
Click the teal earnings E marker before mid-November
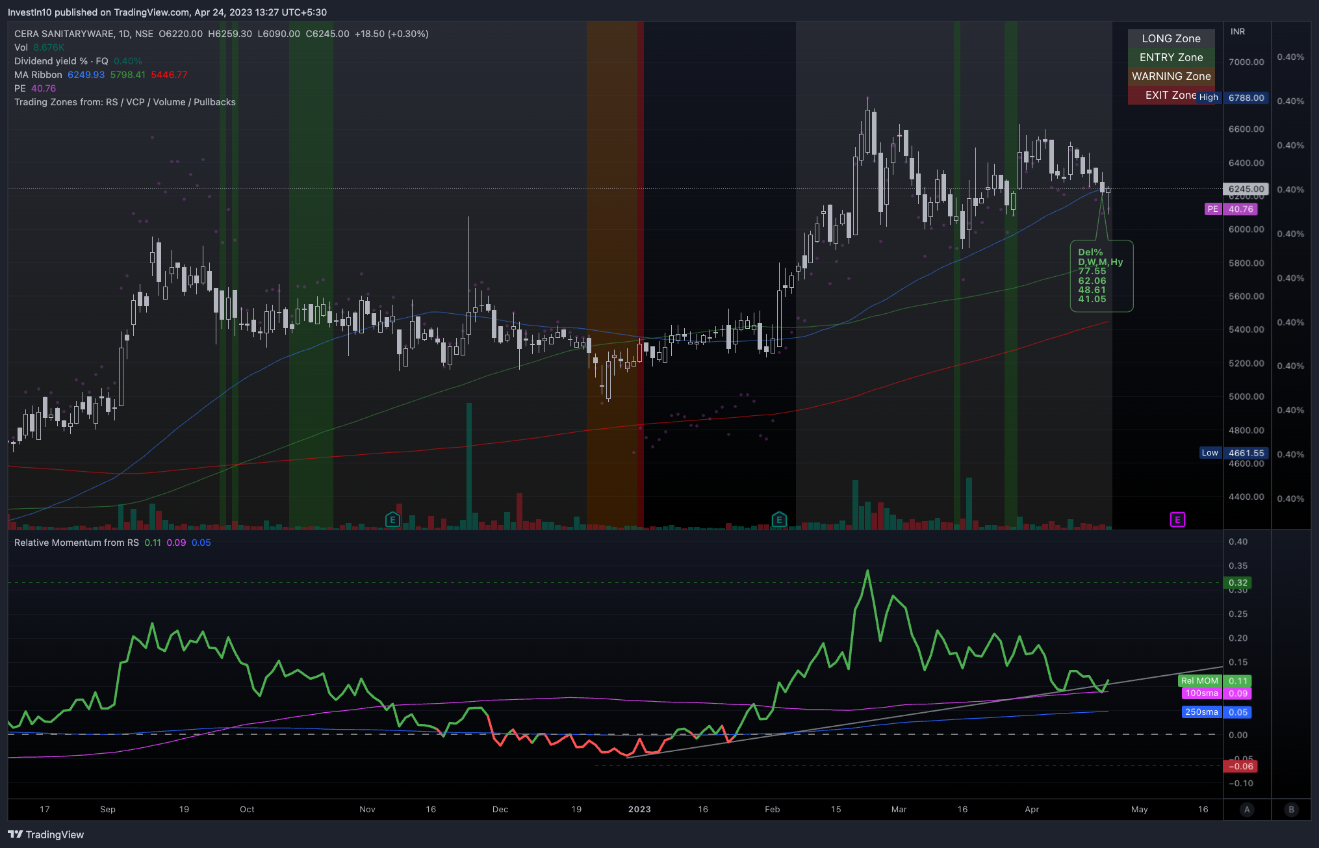click(x=392, y=519)
